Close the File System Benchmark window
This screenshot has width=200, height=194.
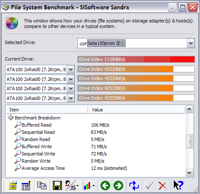(x=193, y=7)
